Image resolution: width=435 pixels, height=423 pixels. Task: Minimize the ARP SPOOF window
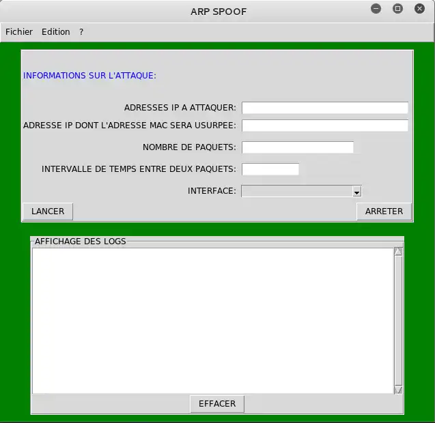point(376,9)
